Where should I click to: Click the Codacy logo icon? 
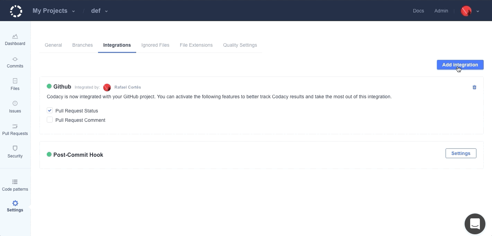tap(16, 11)
